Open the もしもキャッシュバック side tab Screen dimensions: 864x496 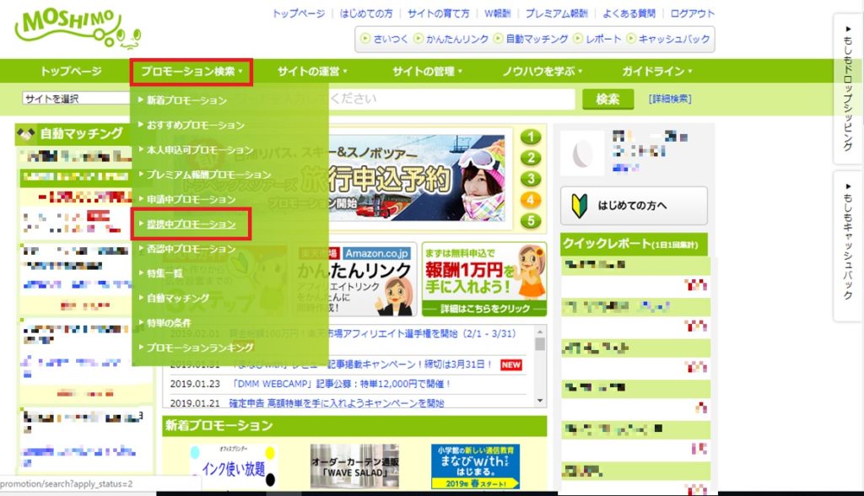(x=847, y=245)
